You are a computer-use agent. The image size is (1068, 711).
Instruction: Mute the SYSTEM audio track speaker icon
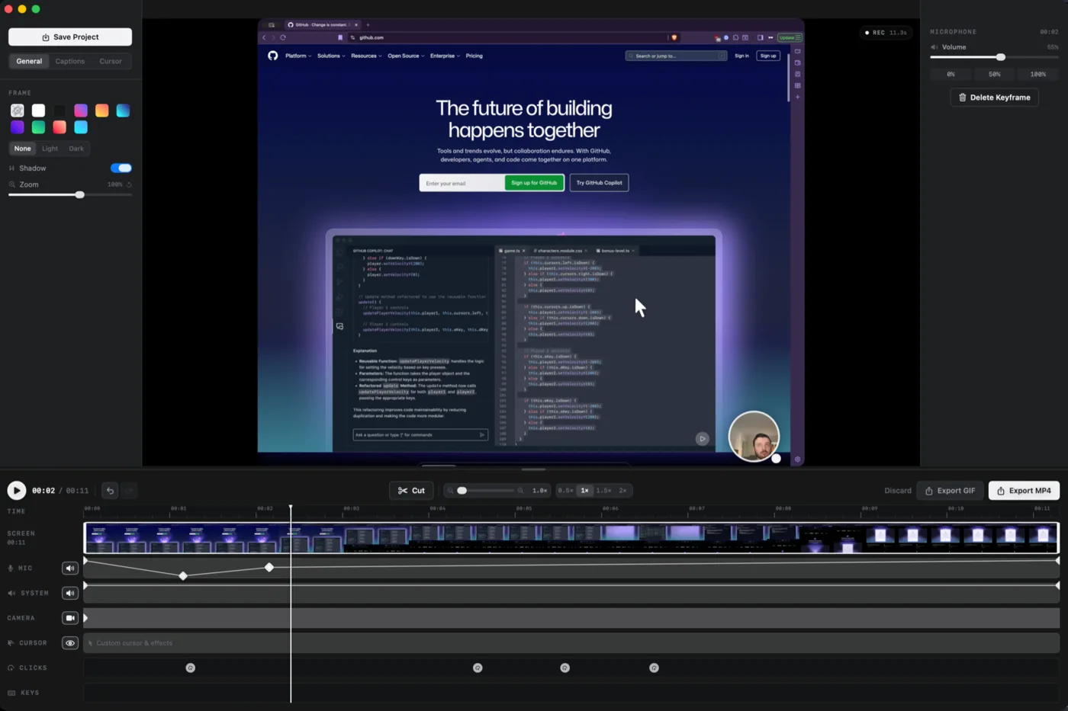pyautogui.click(x=70, y=593)
